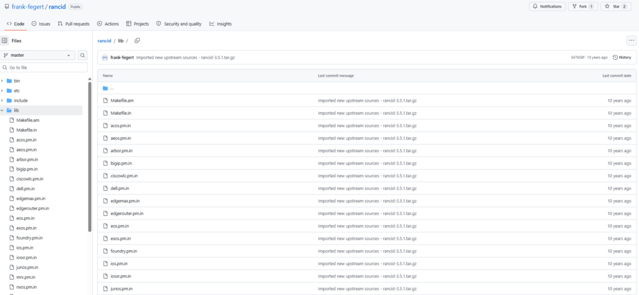Click the Fork count 1 badge
The image size is (639, 295).
pos(591,6)
